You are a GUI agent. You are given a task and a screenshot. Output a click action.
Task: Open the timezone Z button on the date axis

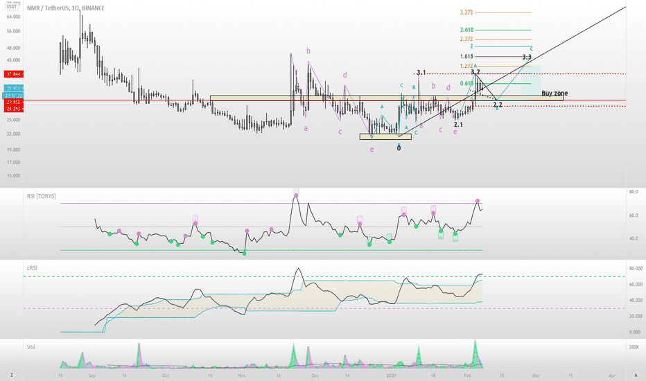coord(12,375)
